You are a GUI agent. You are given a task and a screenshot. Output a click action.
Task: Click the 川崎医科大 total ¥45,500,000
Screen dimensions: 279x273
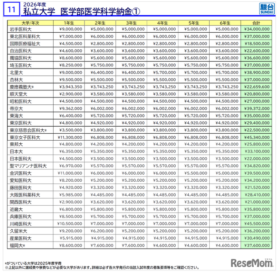256,223
